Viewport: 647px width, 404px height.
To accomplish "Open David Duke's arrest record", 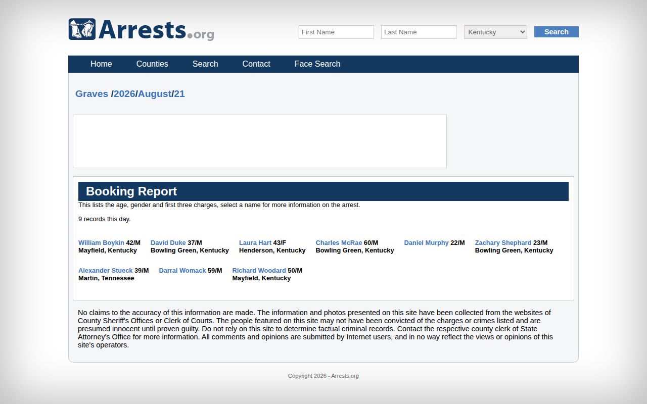I will click(168, 243).
